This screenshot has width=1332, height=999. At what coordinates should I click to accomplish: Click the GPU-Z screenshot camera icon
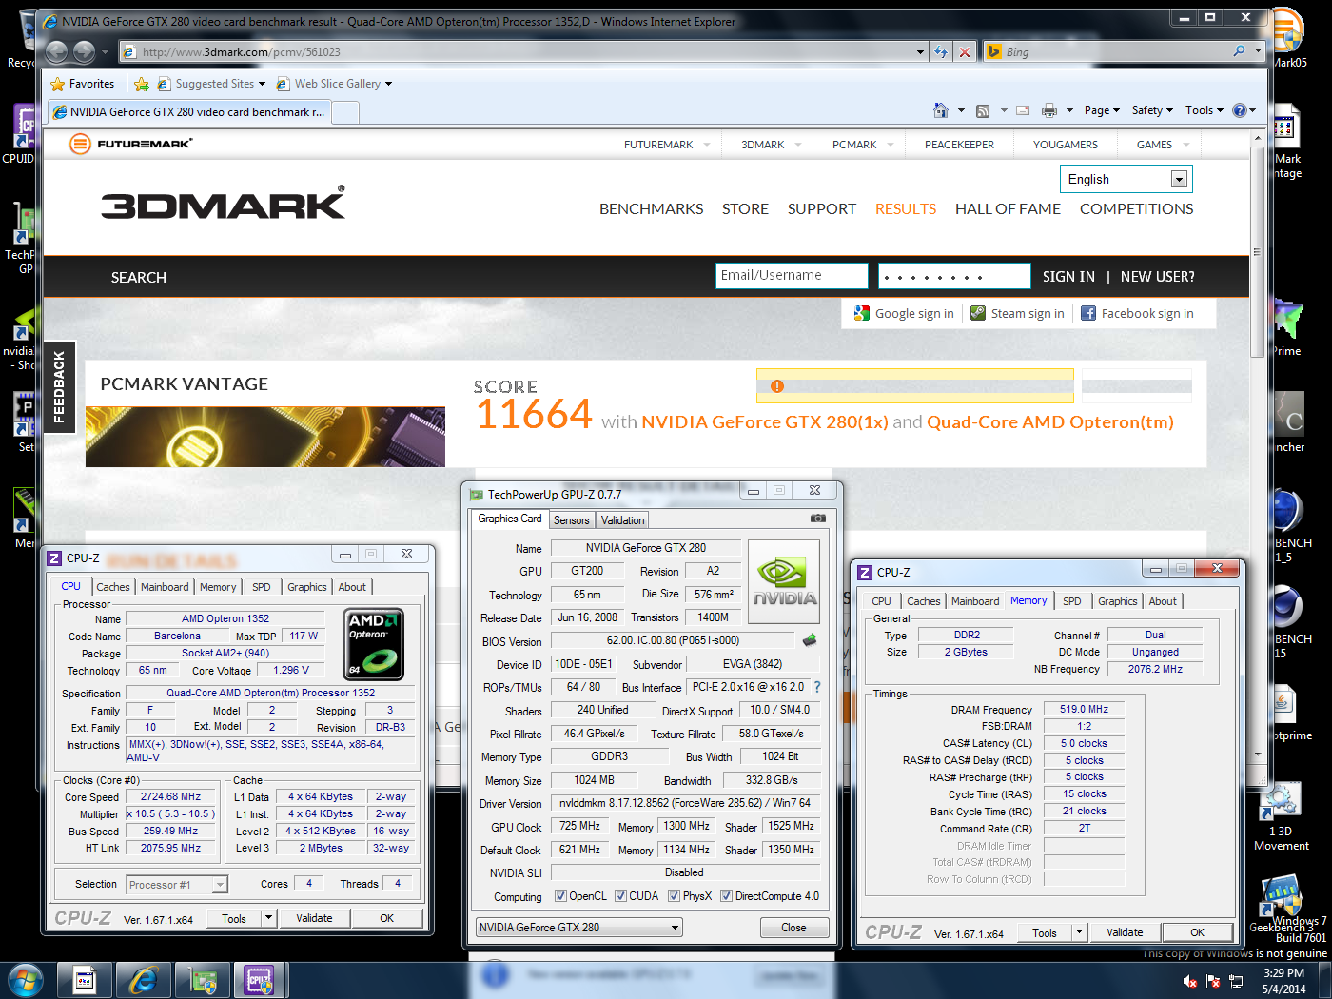pyautogui.click(x=818, y=519)
